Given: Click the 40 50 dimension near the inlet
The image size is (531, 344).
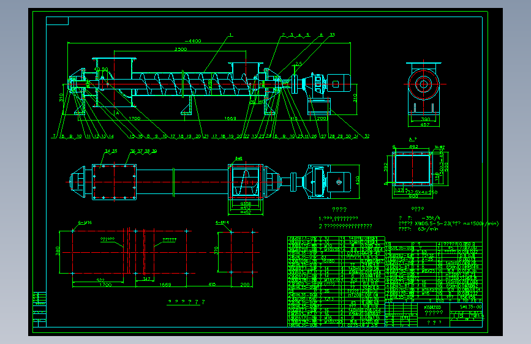Looking at the screenshot, I should pyautogui.click(x=101, y=69).
